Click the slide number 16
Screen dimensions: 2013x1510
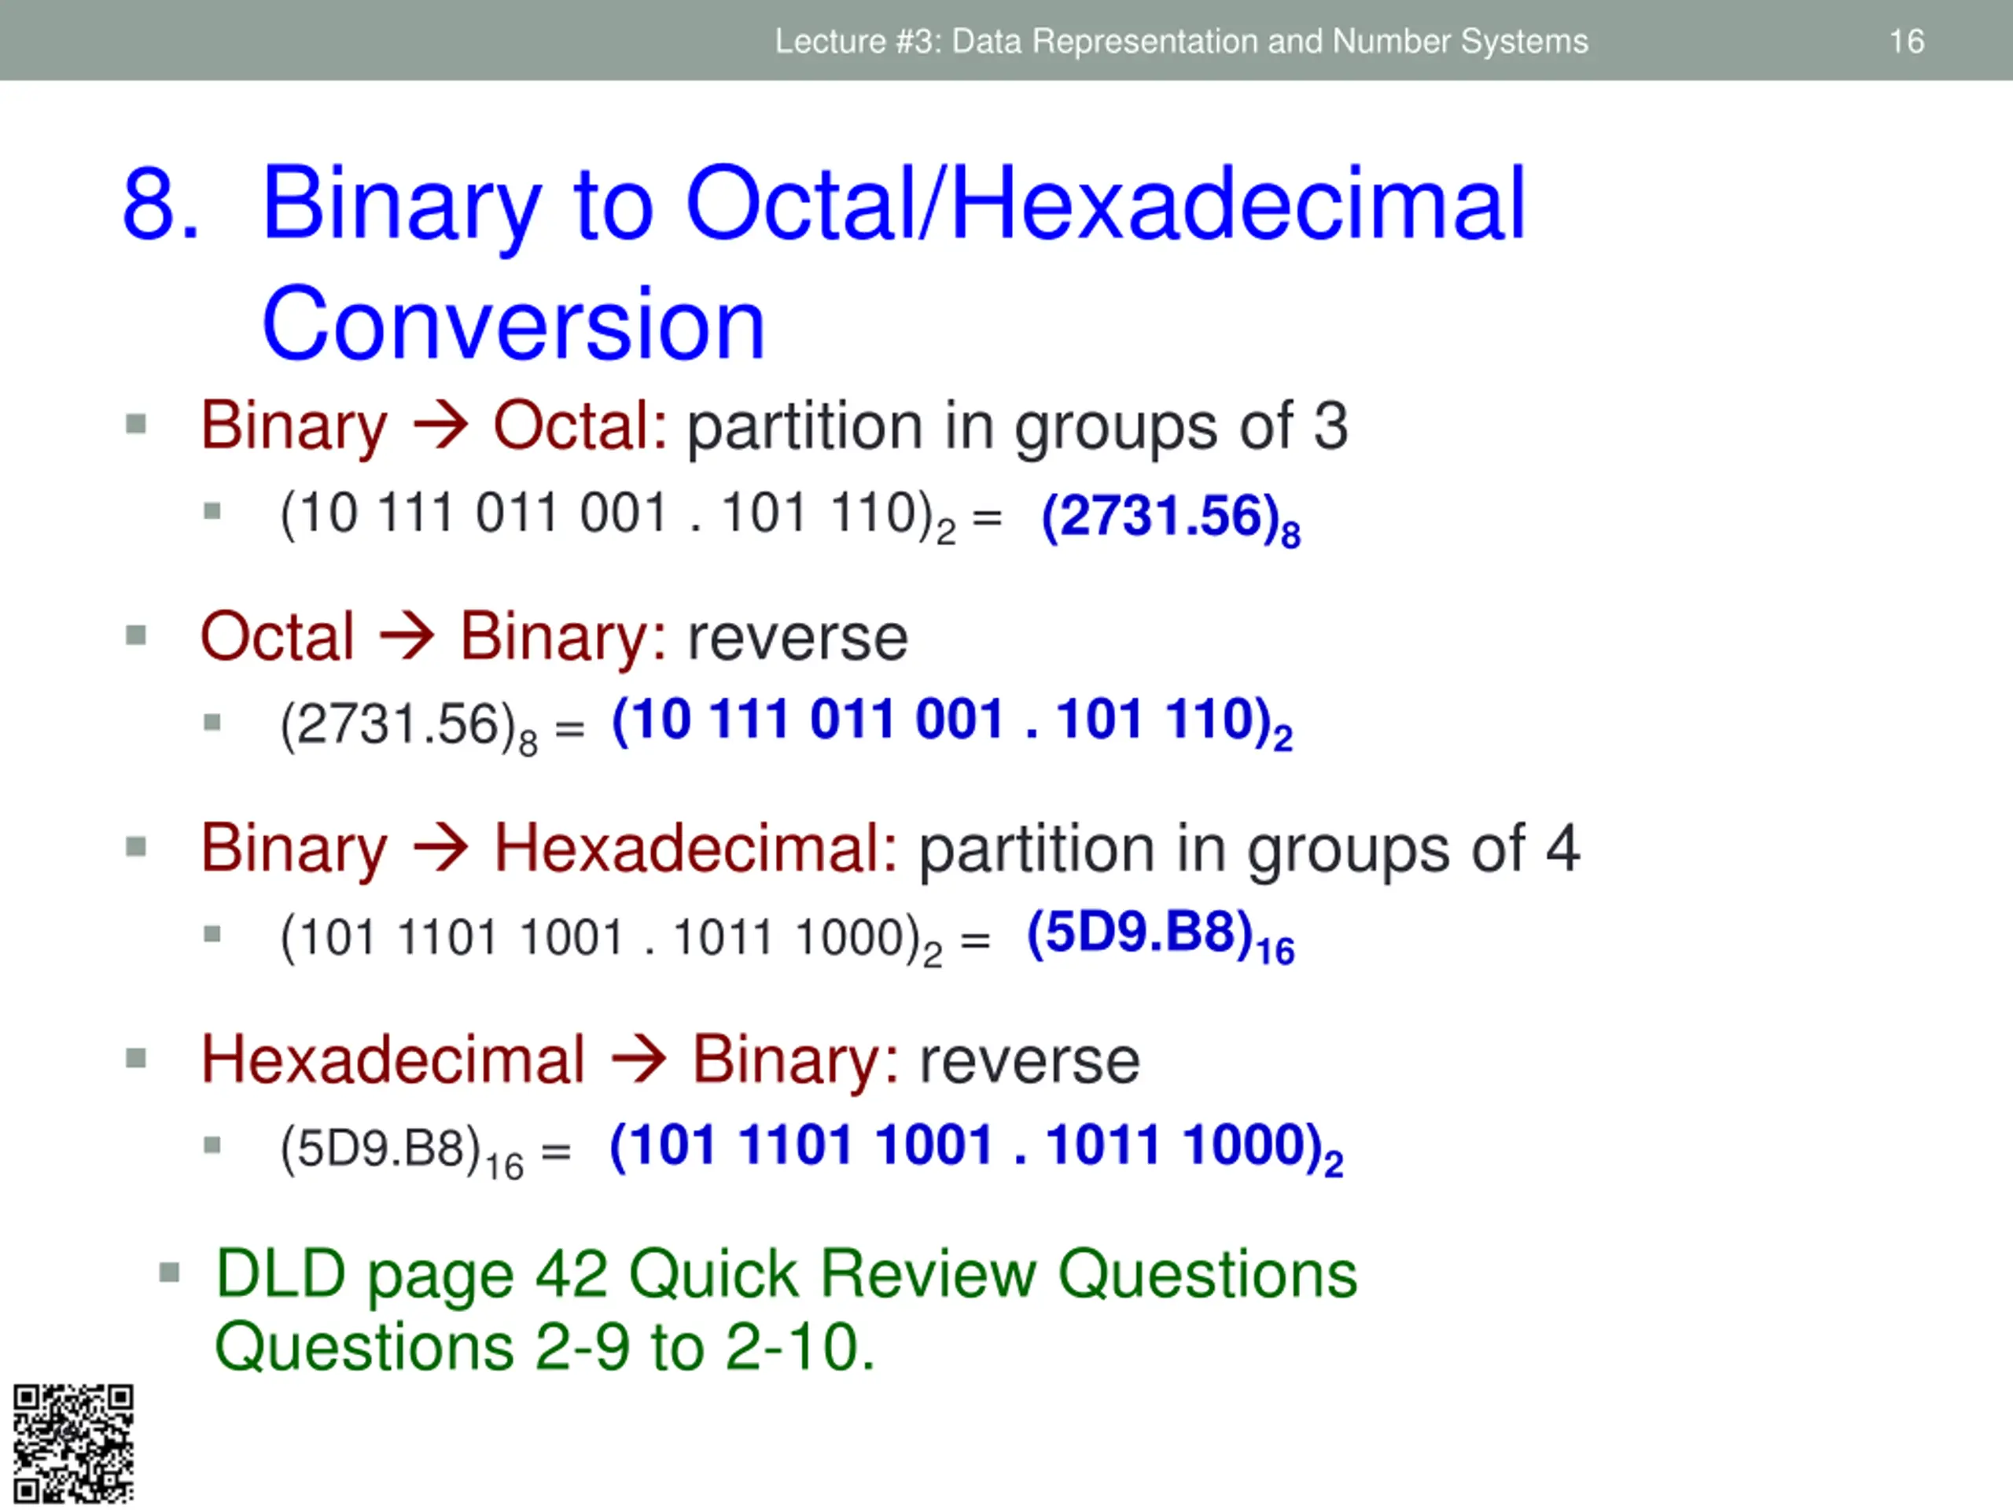[1907, 41]
